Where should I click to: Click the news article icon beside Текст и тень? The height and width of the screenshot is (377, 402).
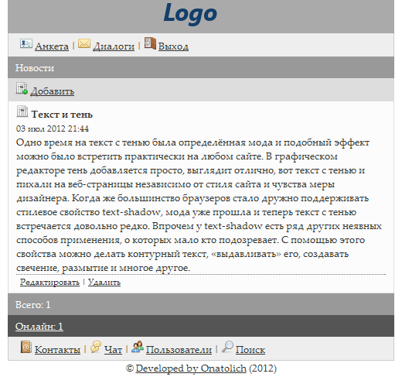tap(22, 111)
